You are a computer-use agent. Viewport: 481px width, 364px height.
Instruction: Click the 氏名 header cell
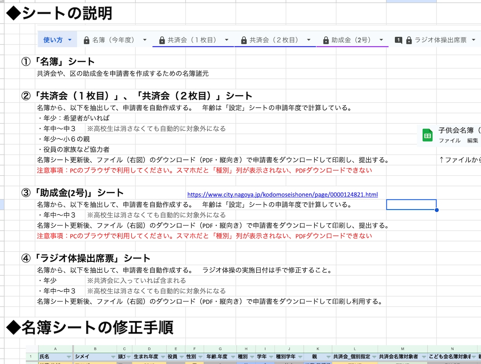click(x=56, y=357)
